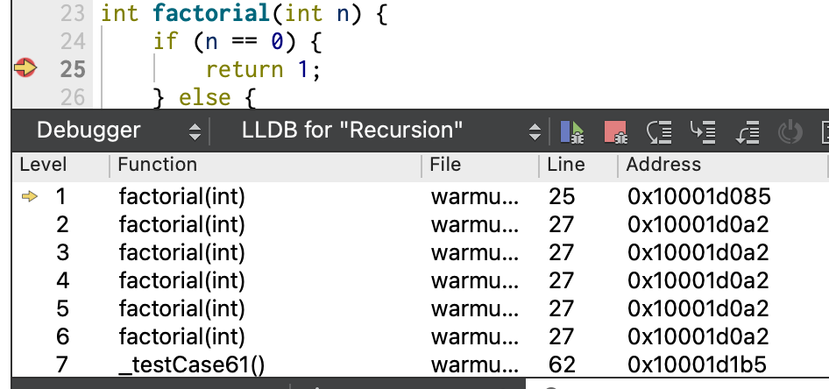Select level 4's factorial(int) function cell
Image resolution: width=829 pixels, height=389 pixels.
182,281
